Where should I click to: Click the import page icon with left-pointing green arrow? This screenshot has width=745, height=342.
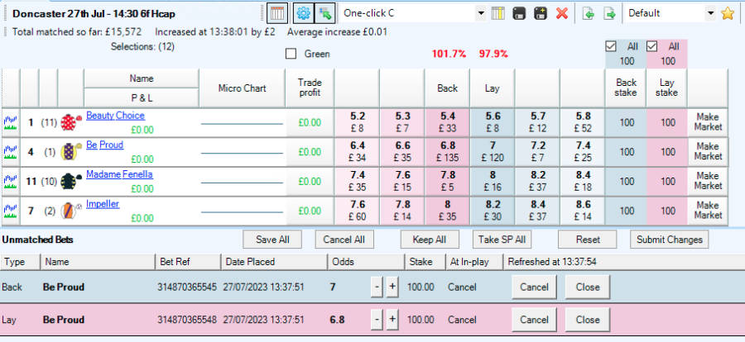[x=589, y=13]
